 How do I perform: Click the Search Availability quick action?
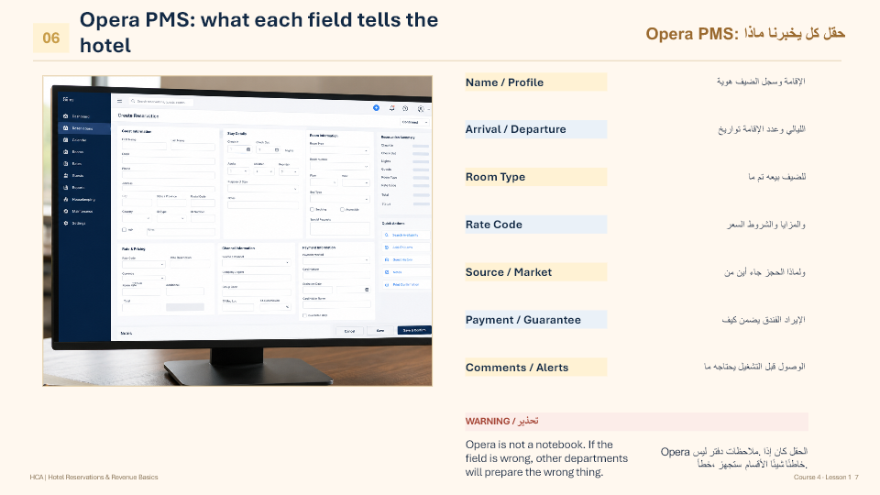[406, 236]
